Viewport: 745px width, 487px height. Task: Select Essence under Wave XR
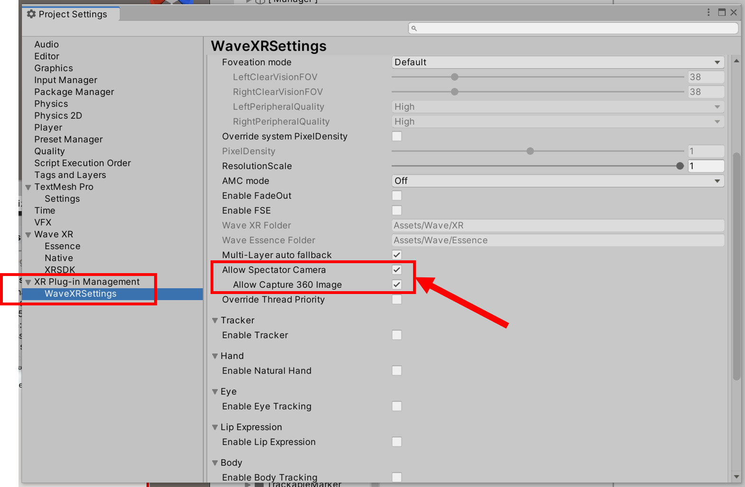tap(63, 246)
